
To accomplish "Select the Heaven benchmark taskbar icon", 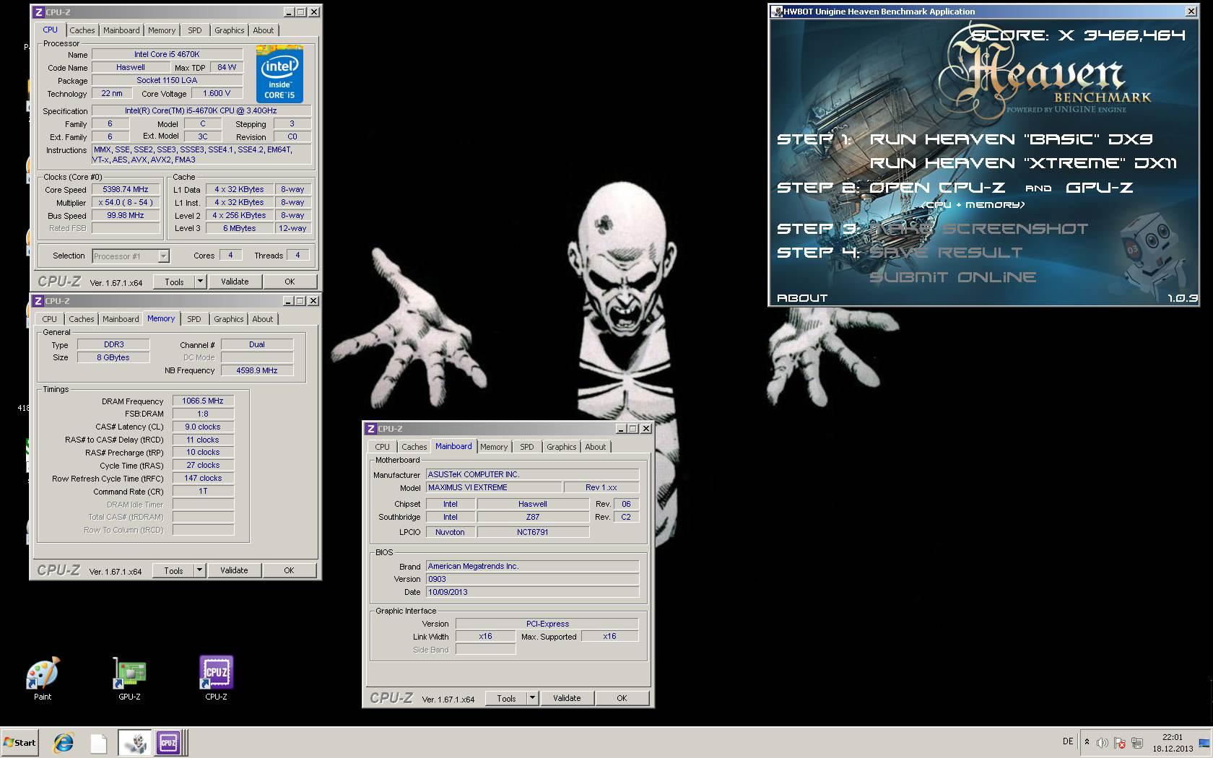I will [134, 743].
